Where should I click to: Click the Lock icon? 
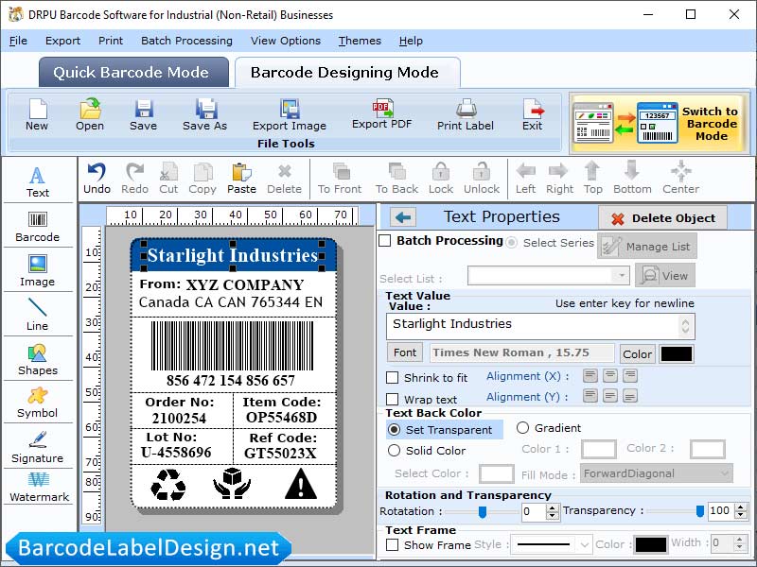click(441, 171)
